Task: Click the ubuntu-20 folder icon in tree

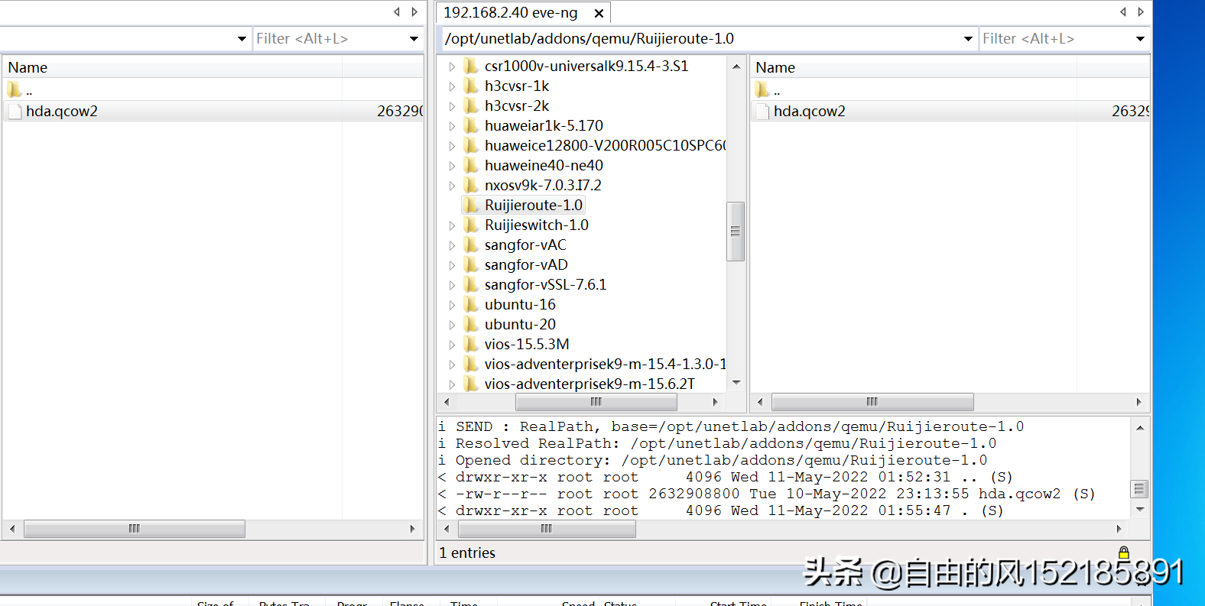Action: (x=471, y=325)
